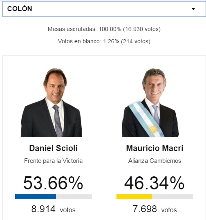Click the 8.914 votos count
The image size is (206, 220).
[54, 209]
